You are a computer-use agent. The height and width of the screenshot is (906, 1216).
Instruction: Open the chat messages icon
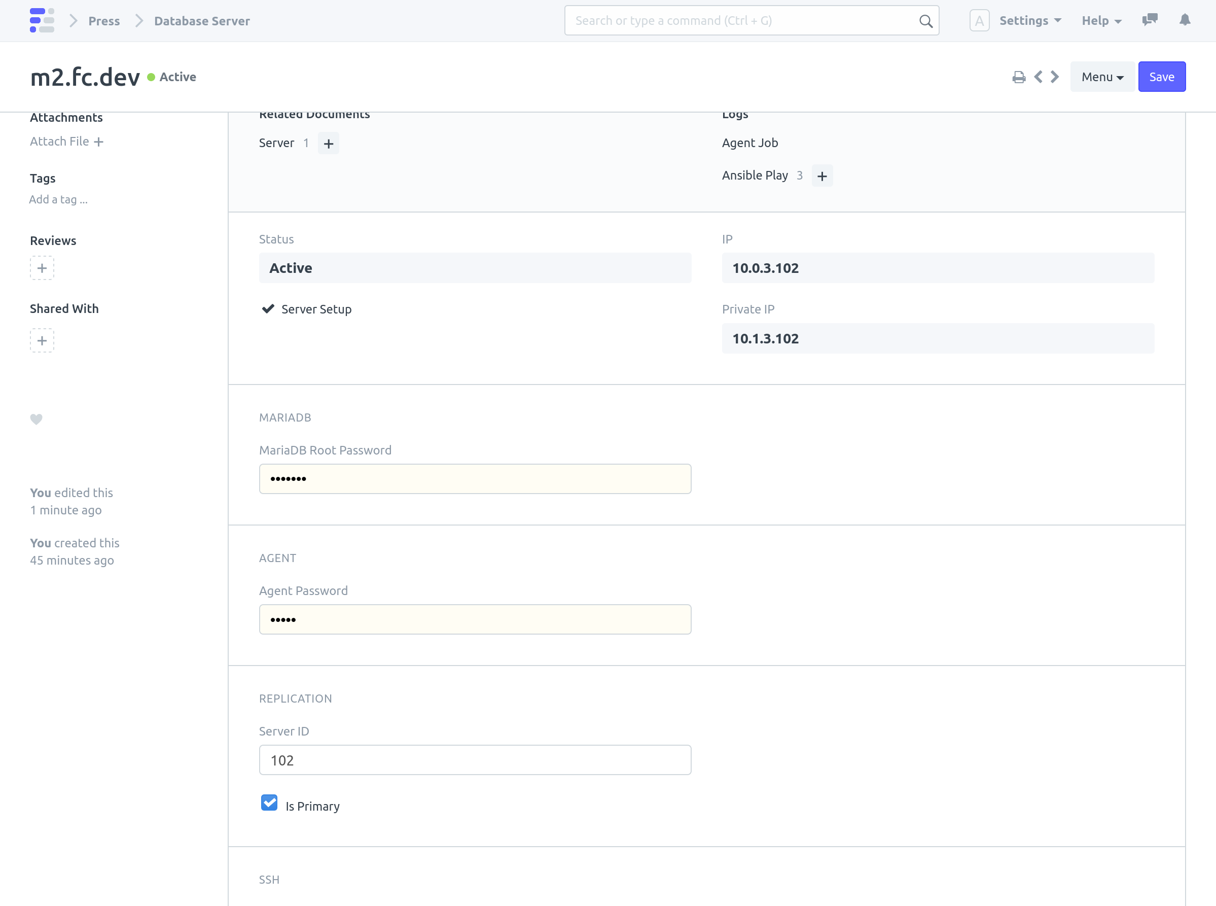(x=1149, y=20)
